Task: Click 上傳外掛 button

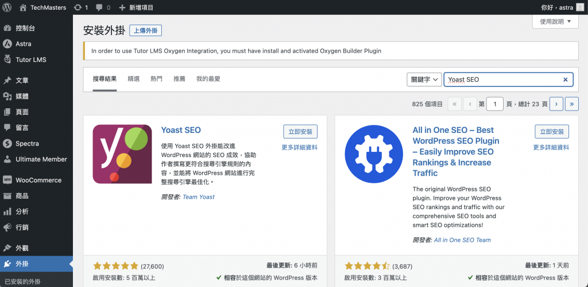Action: (145, 31)
